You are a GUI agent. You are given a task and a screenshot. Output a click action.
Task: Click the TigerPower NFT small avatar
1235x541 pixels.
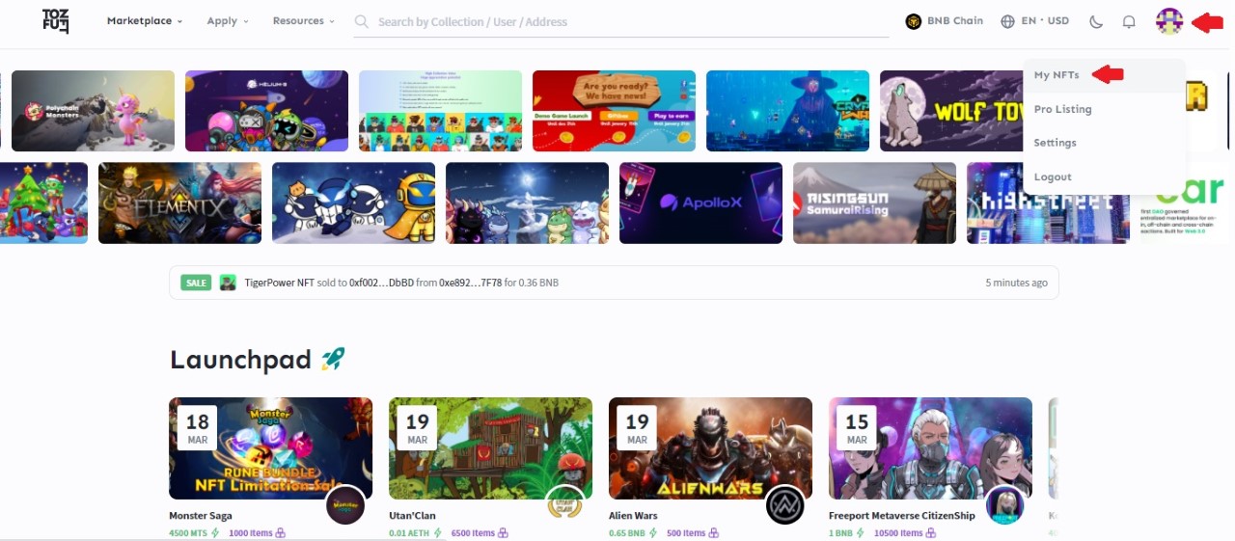[x=228, y=283]
